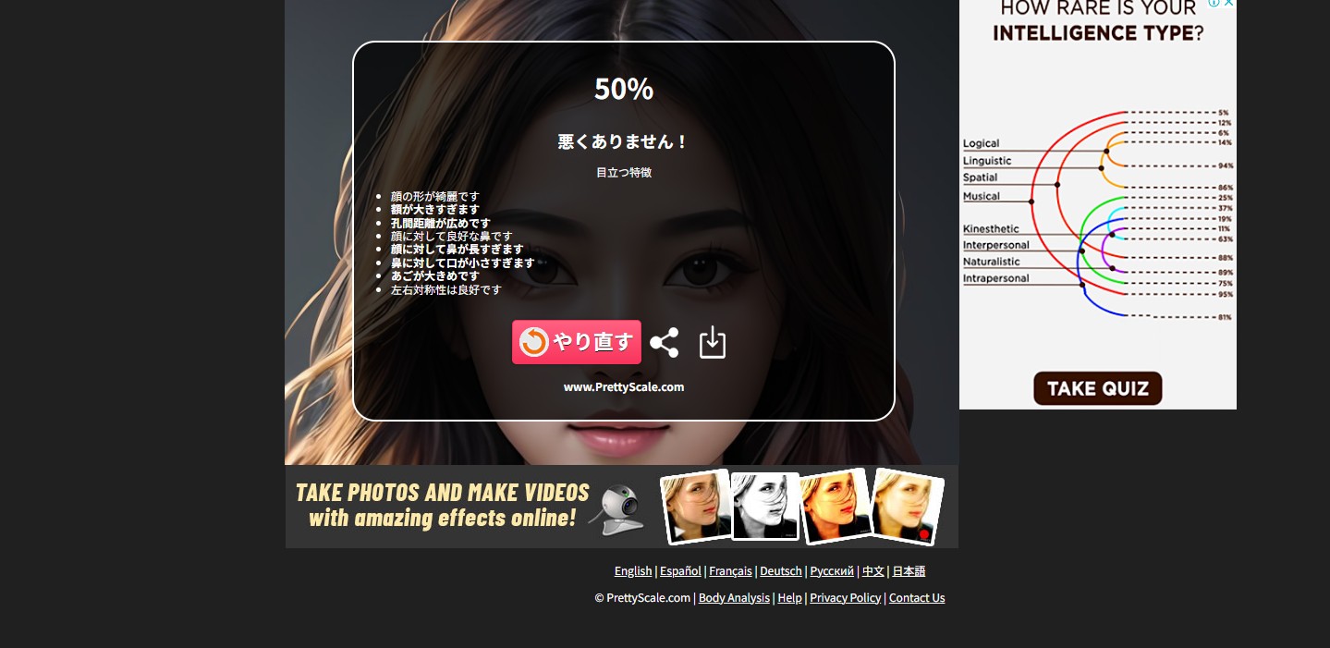1330x648 pixels.
Task: Switch language to Español
Action: point(680,571)
